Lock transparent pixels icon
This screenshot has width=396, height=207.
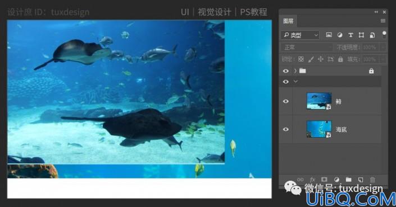(x=301, y=59)
